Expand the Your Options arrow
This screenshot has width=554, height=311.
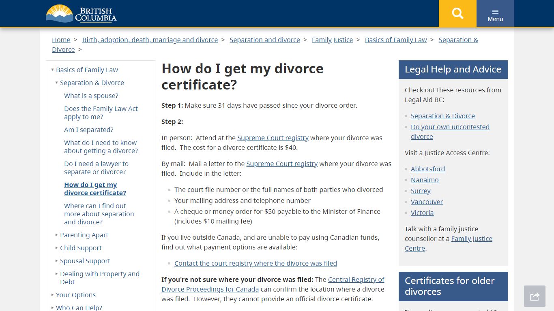click(52, 295)
